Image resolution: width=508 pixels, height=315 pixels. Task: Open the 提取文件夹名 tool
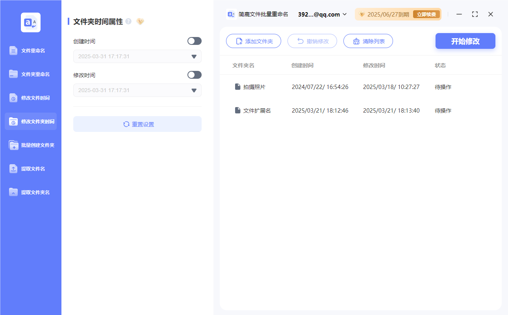(x=30, y=192)
